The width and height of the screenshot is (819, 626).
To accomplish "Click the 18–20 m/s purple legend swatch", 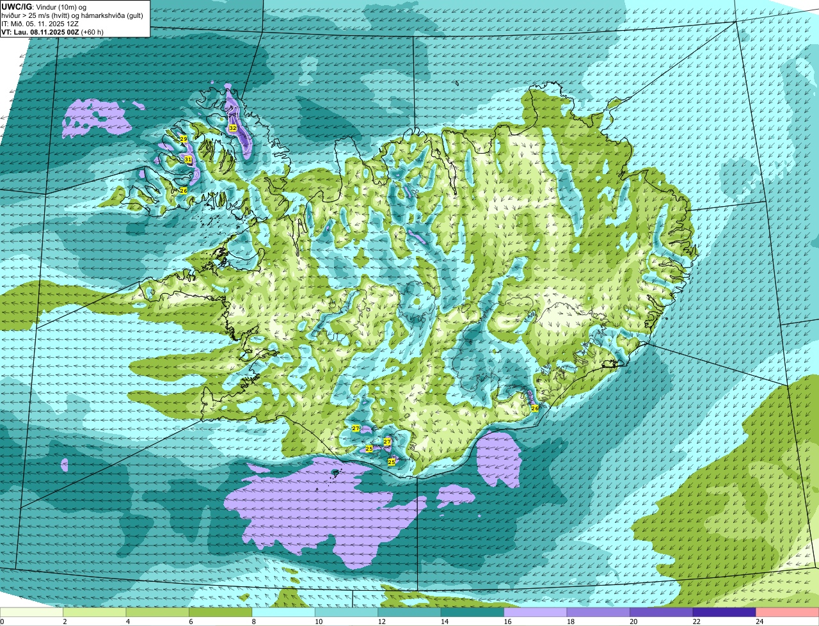I will (598, 612).
